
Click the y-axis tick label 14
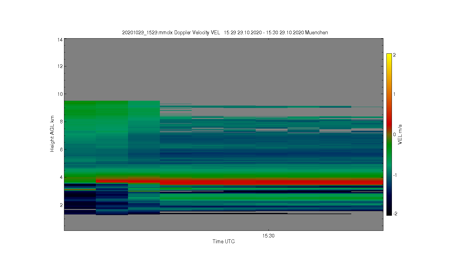[x=60, y=40]
